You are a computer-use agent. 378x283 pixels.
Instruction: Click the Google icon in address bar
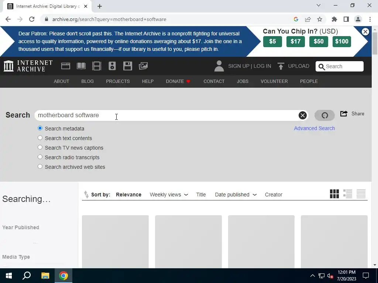click(x=296, y=19)
